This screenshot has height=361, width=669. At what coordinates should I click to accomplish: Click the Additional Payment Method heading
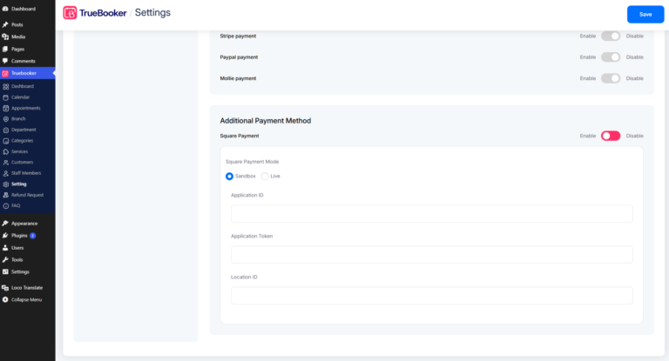266,121
